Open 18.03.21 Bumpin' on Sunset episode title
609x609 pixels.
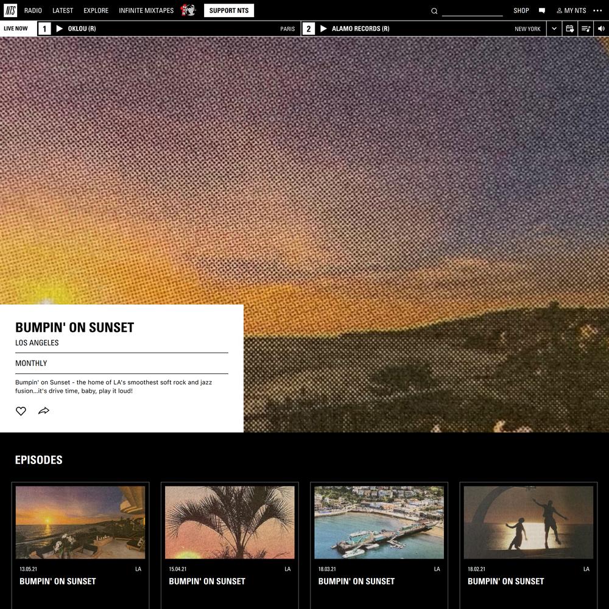356,582
